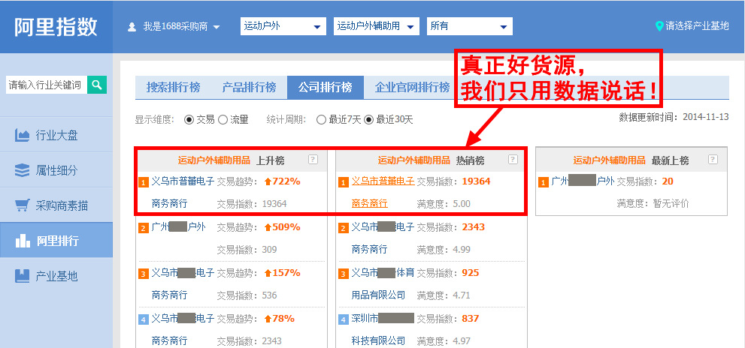Click the trade index 20 in 最新上榜

click(x=668, y=181)
